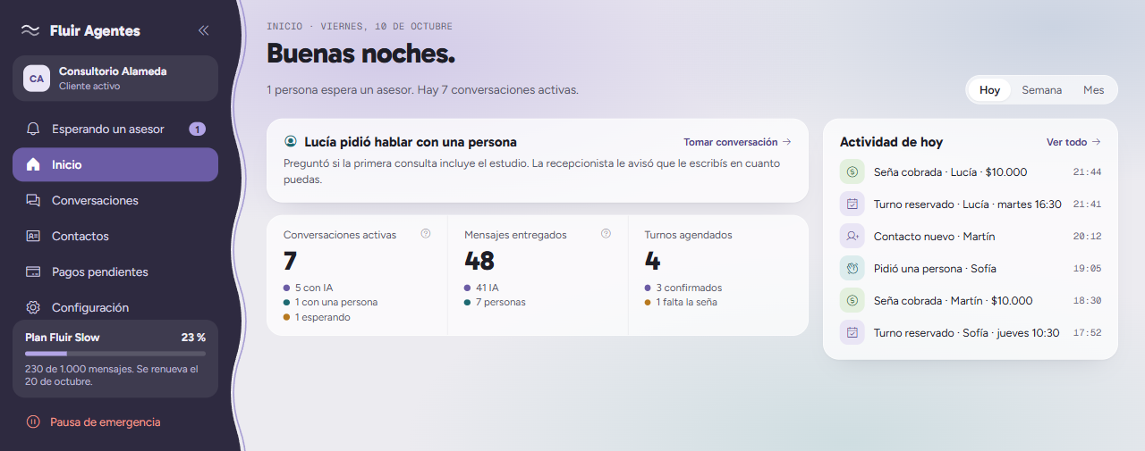1145x451 pixels.
Task: Click the arrow after Tomar conversación
Action: [x=787, y=142]
